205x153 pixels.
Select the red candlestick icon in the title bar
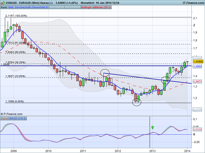click(2, 3)
